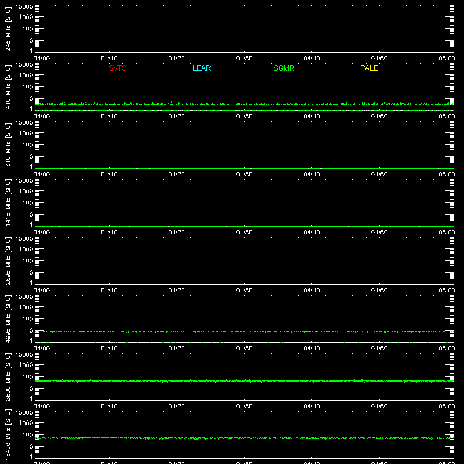Select the 610 MHz [SFU] axis title
This screenshot has width=464, height=464.
[x=8, y=144]
